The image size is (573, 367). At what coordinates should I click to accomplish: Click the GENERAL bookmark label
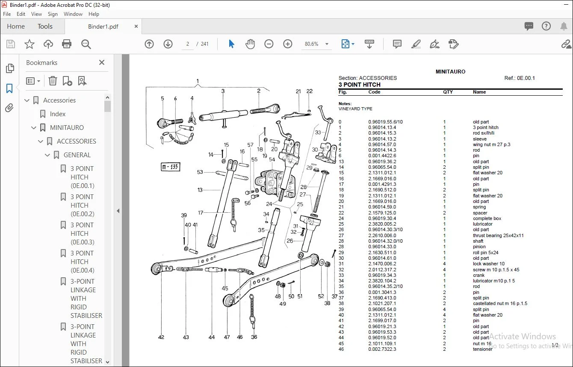click(x=77, y=155)
